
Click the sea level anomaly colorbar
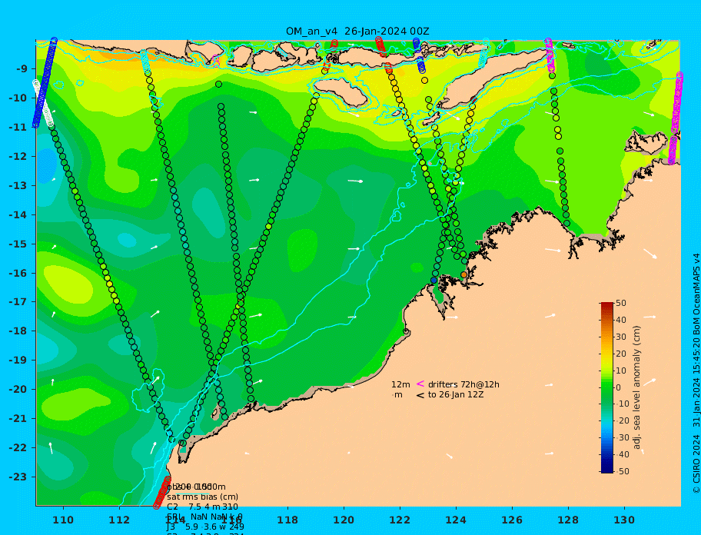606,387
